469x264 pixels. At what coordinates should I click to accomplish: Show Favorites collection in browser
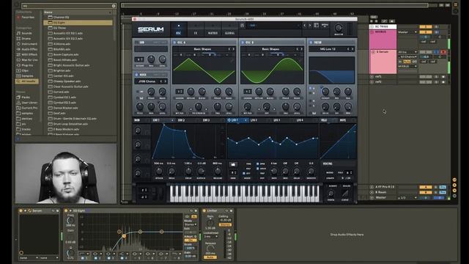pyautogui.click(x=26, y=18)
